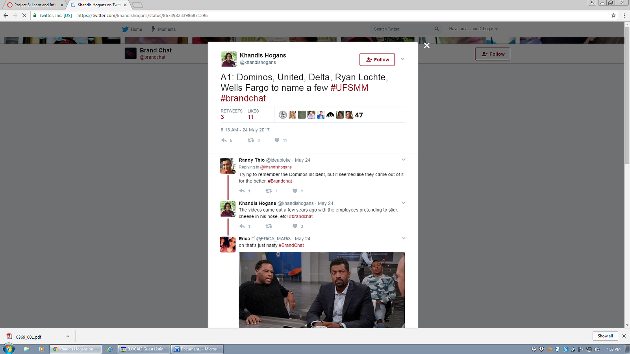Expand the 0369_001.pdf download options
630x354 pixels.
68,336
